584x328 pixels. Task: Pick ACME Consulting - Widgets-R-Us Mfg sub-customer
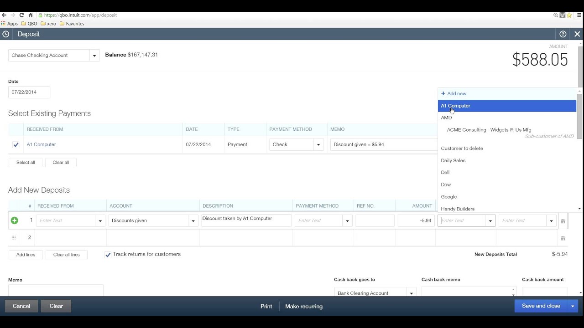(x=507, y=133)
